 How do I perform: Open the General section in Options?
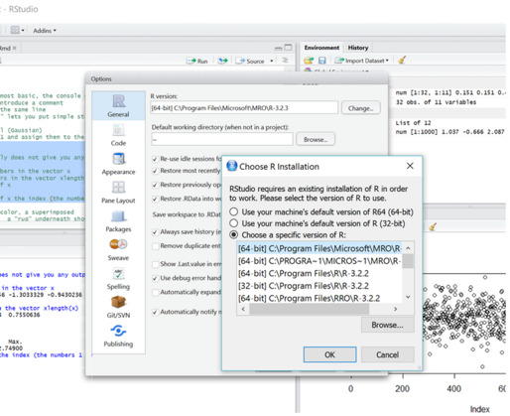118,105
